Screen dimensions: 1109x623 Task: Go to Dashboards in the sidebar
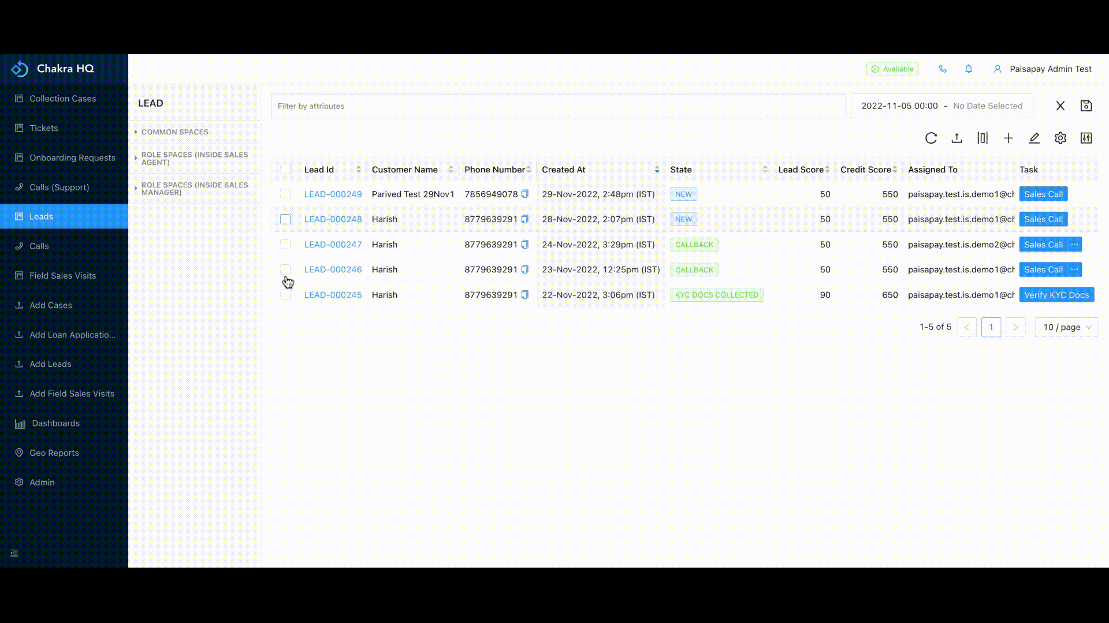[x=55, y=423]
